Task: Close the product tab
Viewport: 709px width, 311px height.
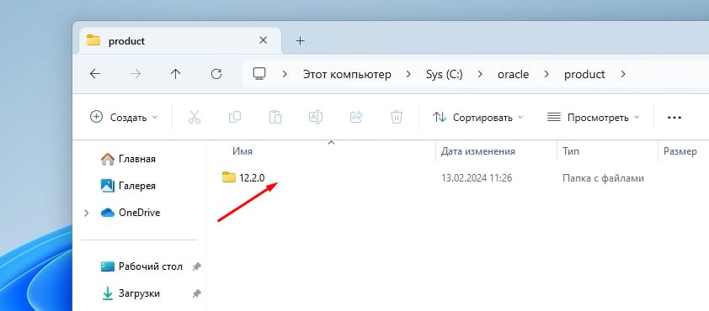Action: 263,40
